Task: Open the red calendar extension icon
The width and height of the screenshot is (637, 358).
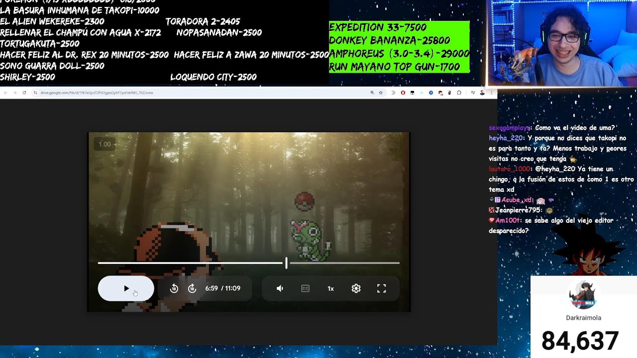Action: 440,92
